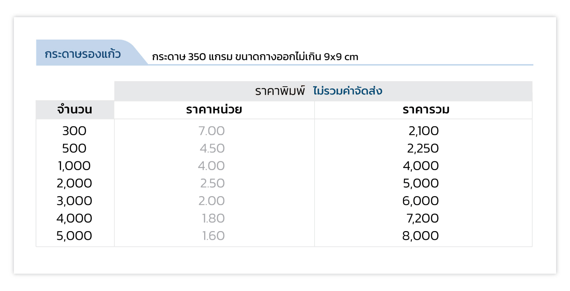Click total price 4,000
Screen dimensions: 570x291
click(421, 166)
